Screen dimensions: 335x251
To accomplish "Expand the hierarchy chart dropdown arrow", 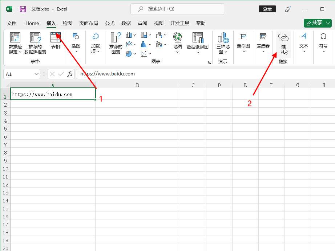I will pos(150,35).
